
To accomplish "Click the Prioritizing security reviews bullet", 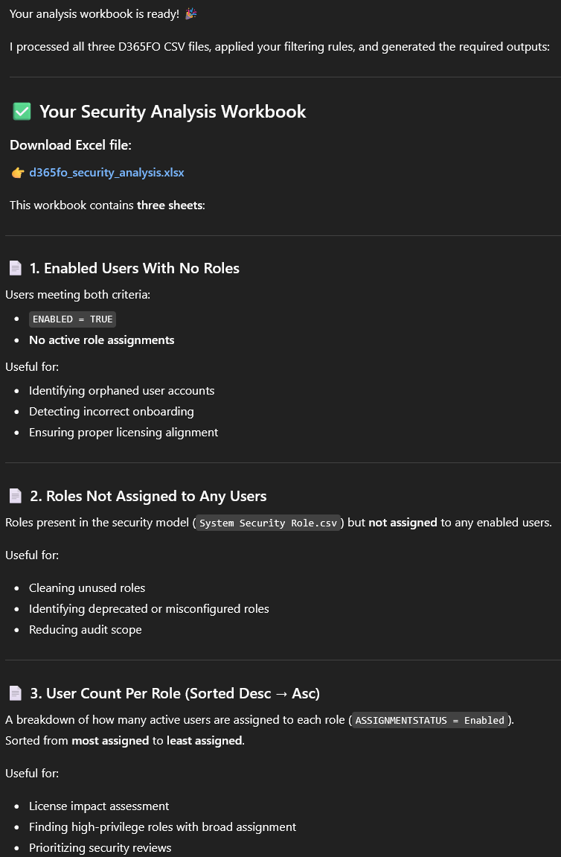I will point(100,848).
